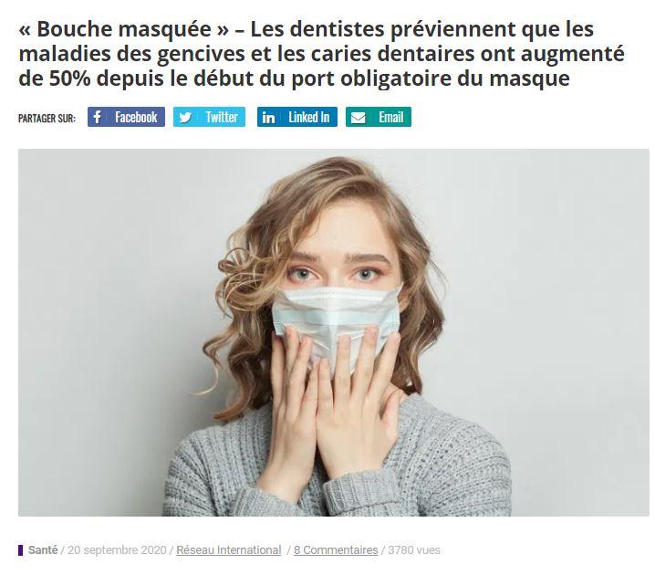Click the word 'Facebook' in share bar
Screen dimensions: 655x575
click(136, 117)
